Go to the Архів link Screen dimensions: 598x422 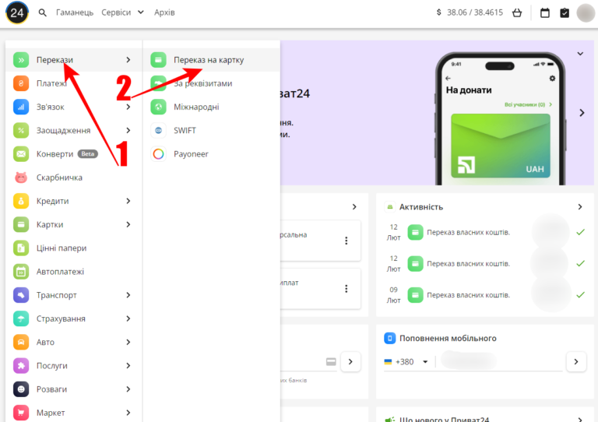point(164,12)
